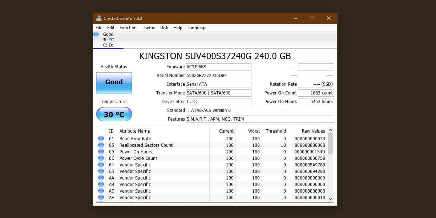Viewport: 436px width, 218px height.
Task: Click the Serial Number field
Action: point(218,76)
